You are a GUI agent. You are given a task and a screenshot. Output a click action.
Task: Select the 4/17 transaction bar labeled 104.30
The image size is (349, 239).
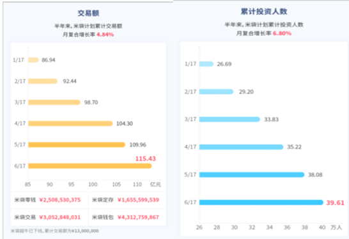70,124
